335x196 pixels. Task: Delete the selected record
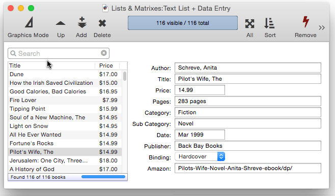coord(102,23)
